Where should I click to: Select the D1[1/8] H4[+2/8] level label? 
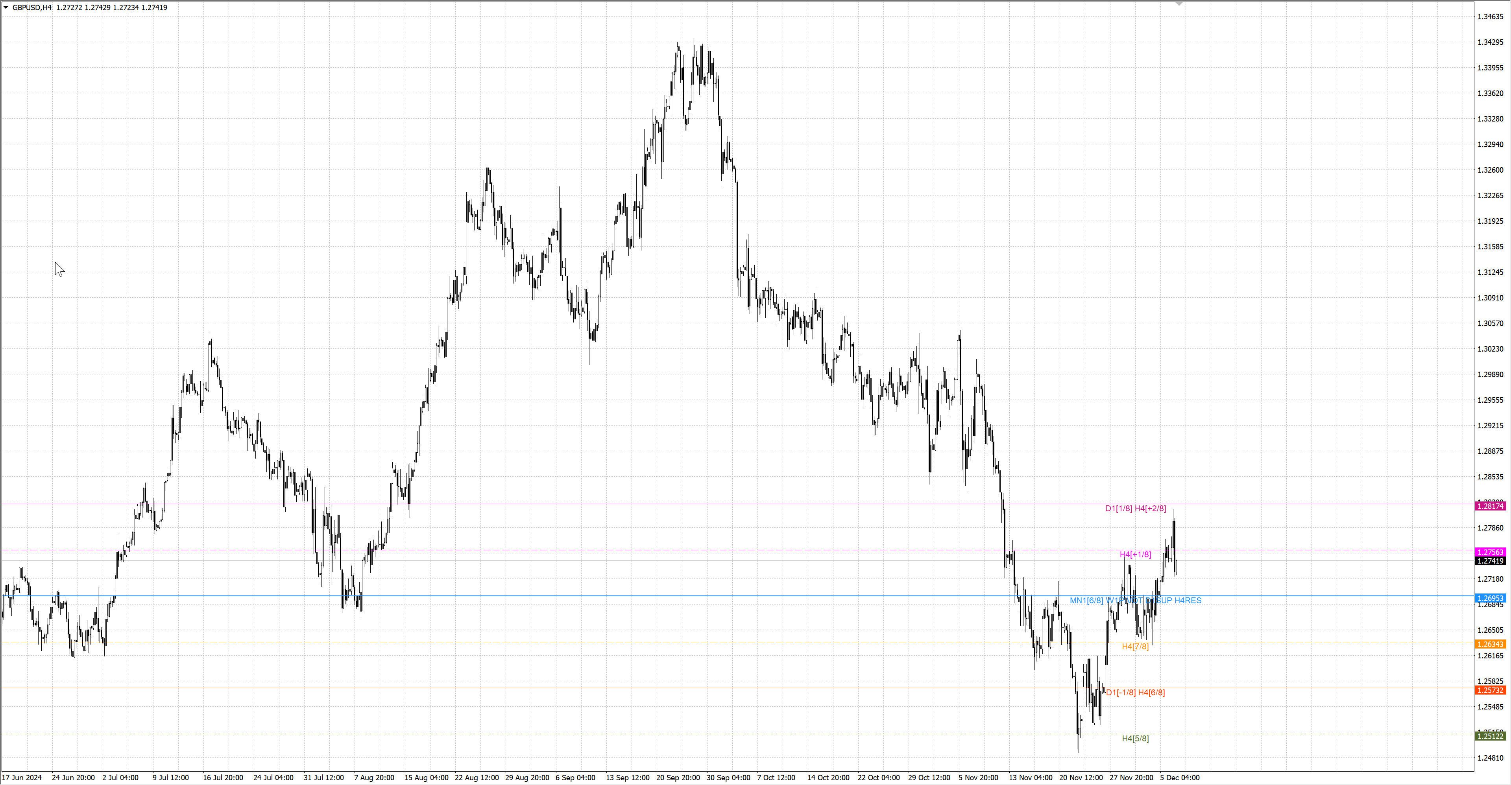click(1135, 508)
